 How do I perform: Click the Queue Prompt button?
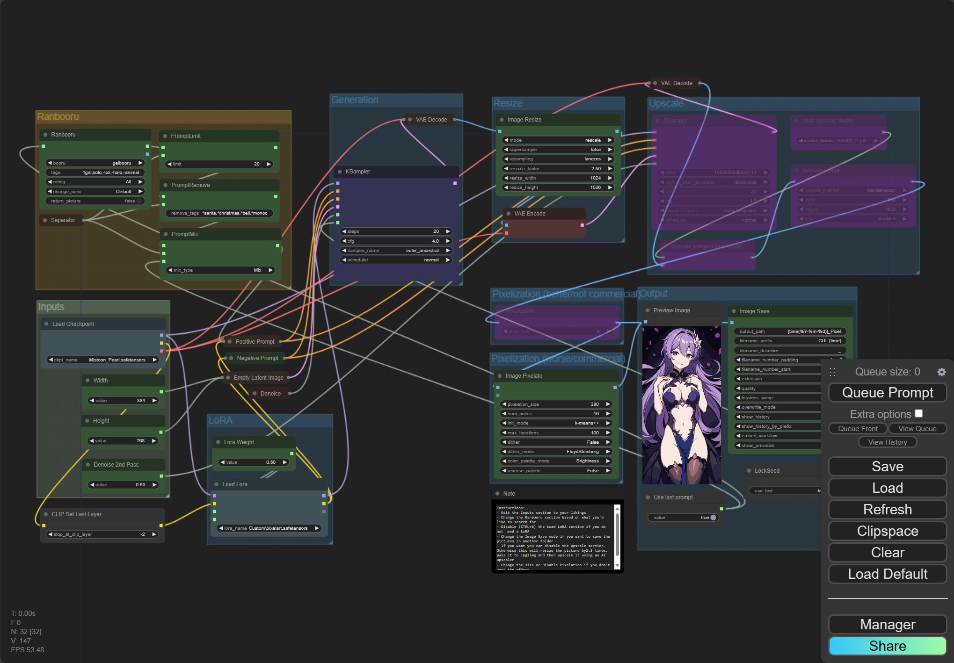(x=888, y=392)
